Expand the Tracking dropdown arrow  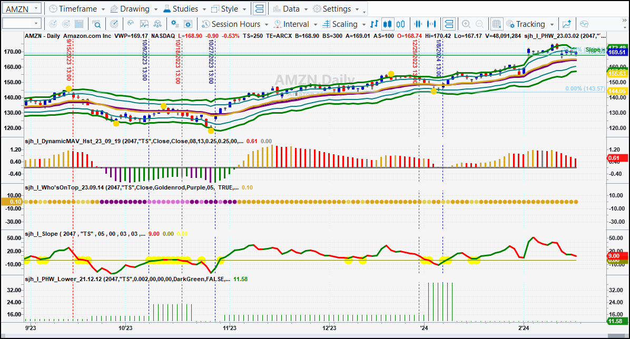552,25
